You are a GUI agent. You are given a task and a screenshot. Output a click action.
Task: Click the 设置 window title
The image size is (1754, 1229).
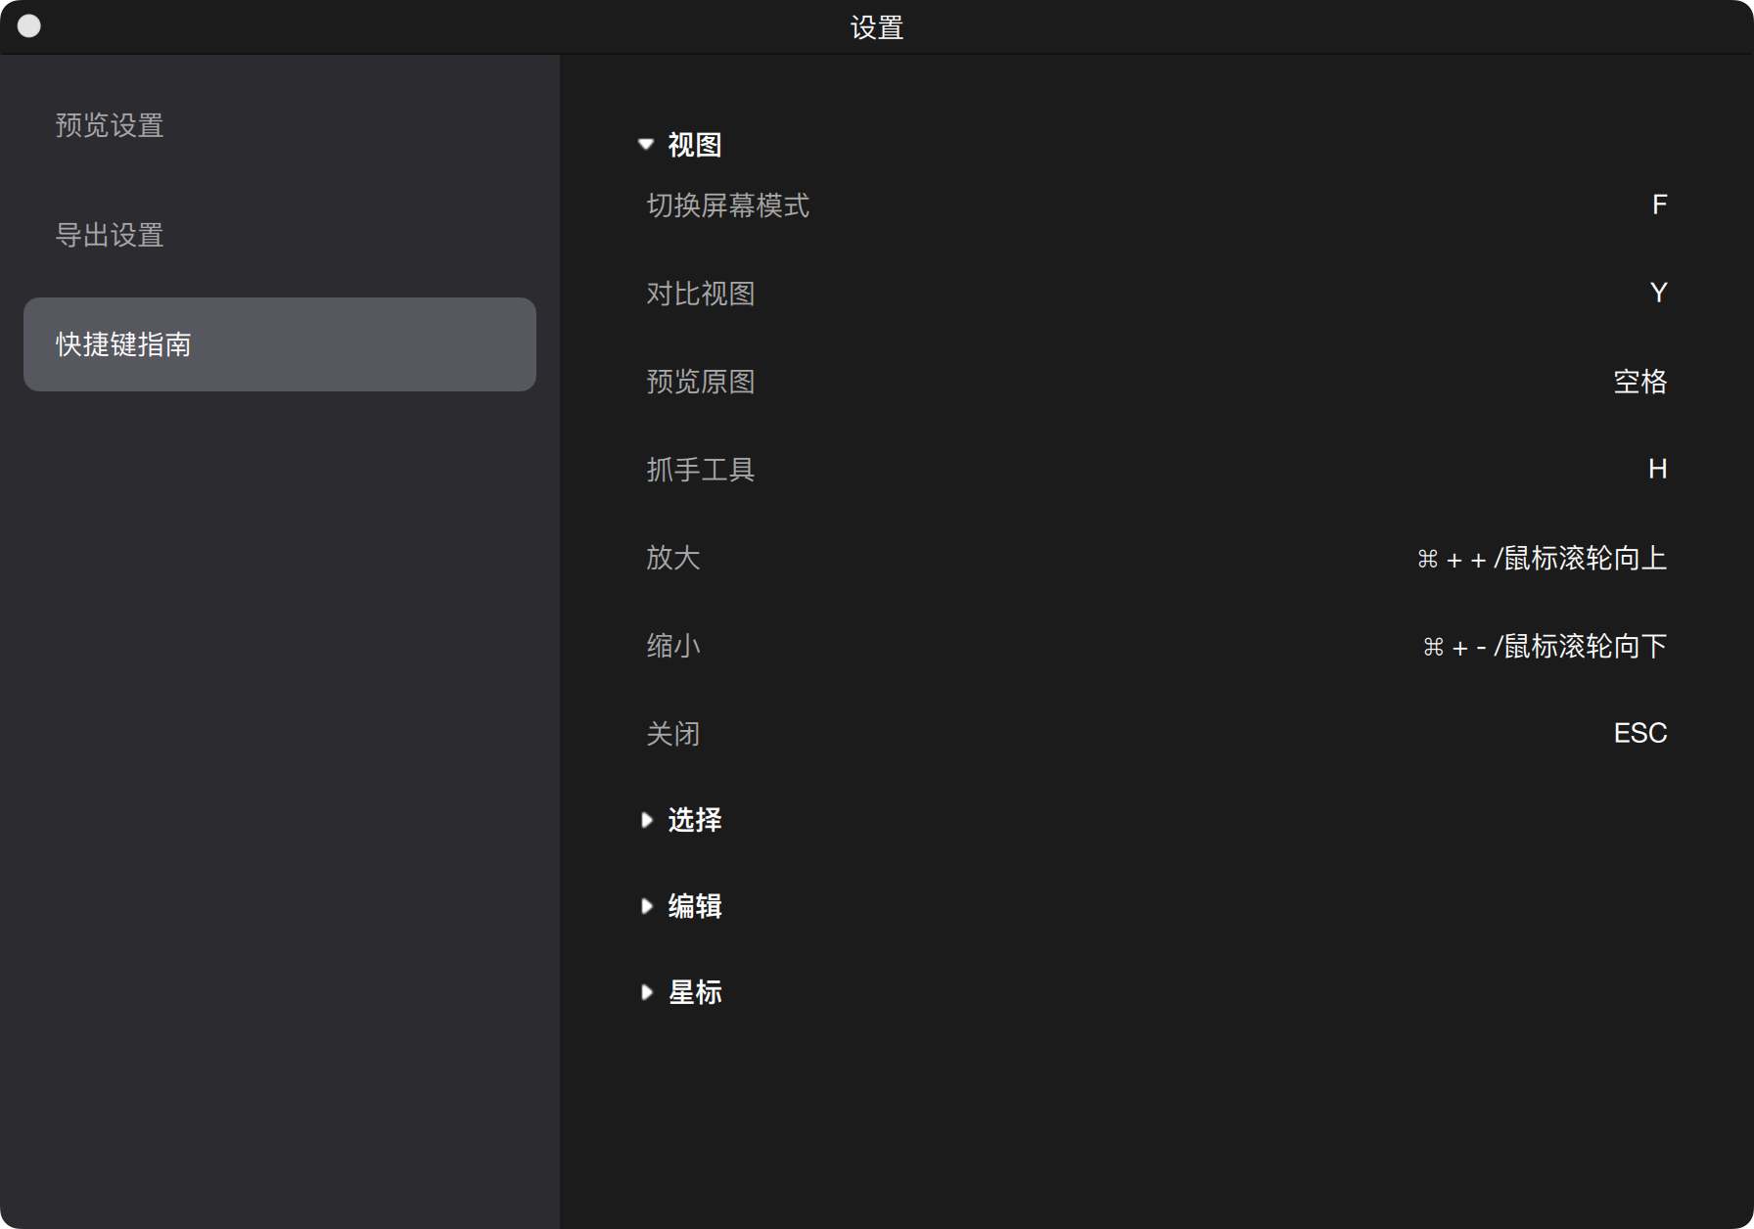point(876,27)
